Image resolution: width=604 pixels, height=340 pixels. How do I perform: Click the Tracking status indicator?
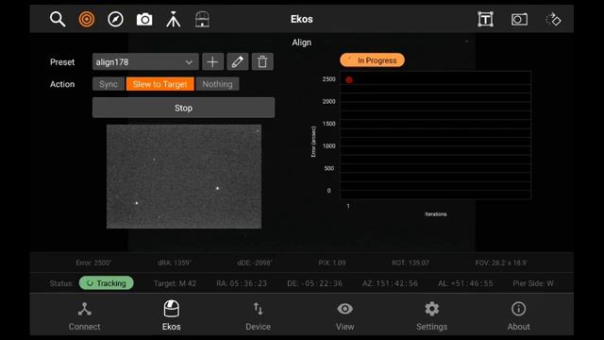(x=107, y=283)
